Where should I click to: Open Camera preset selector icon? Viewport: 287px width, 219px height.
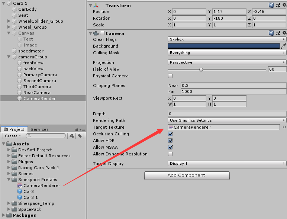click(x=278, y=33)
